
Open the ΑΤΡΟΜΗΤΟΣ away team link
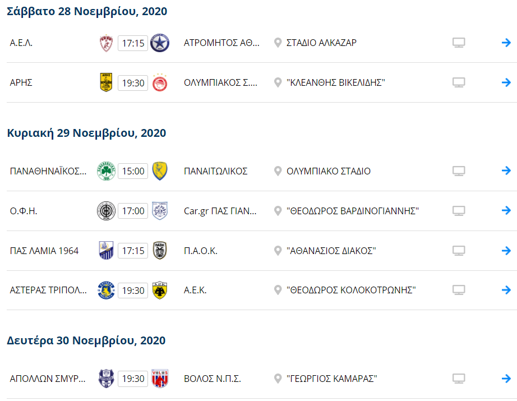point(222,43)
